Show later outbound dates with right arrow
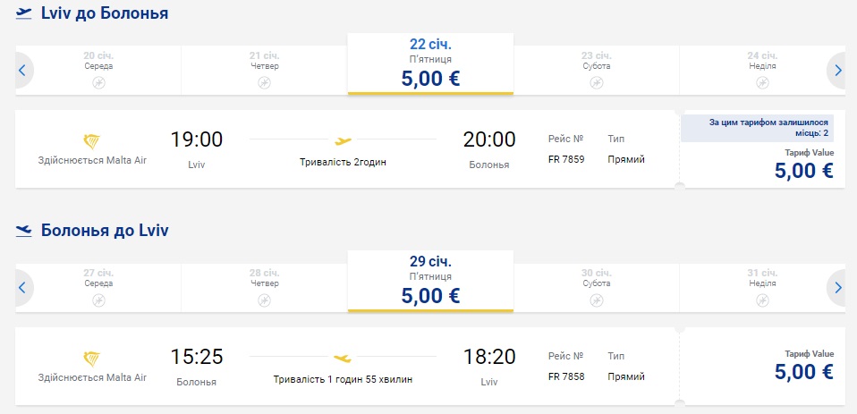This screenshot has width=857, height=414. point(836,70)
